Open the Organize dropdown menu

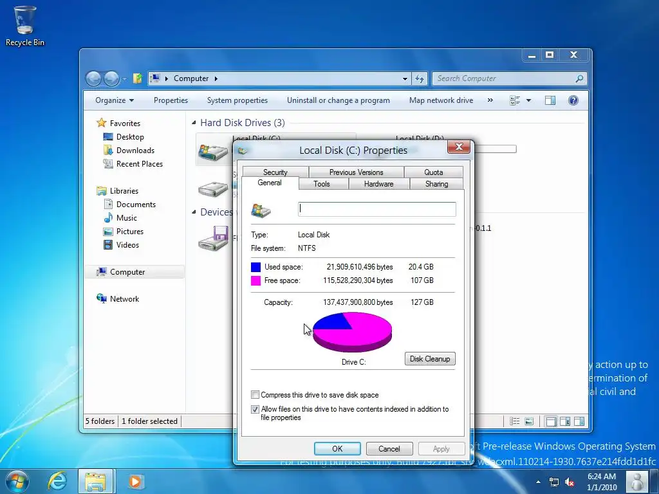click(x=115, y=100)
